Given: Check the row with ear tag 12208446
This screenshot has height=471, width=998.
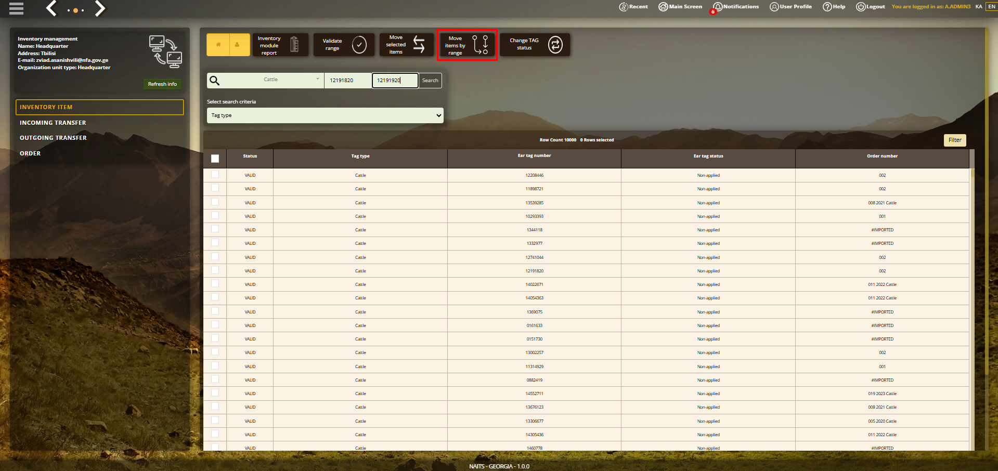Looking at the screenshot, I should click(215, 175).
